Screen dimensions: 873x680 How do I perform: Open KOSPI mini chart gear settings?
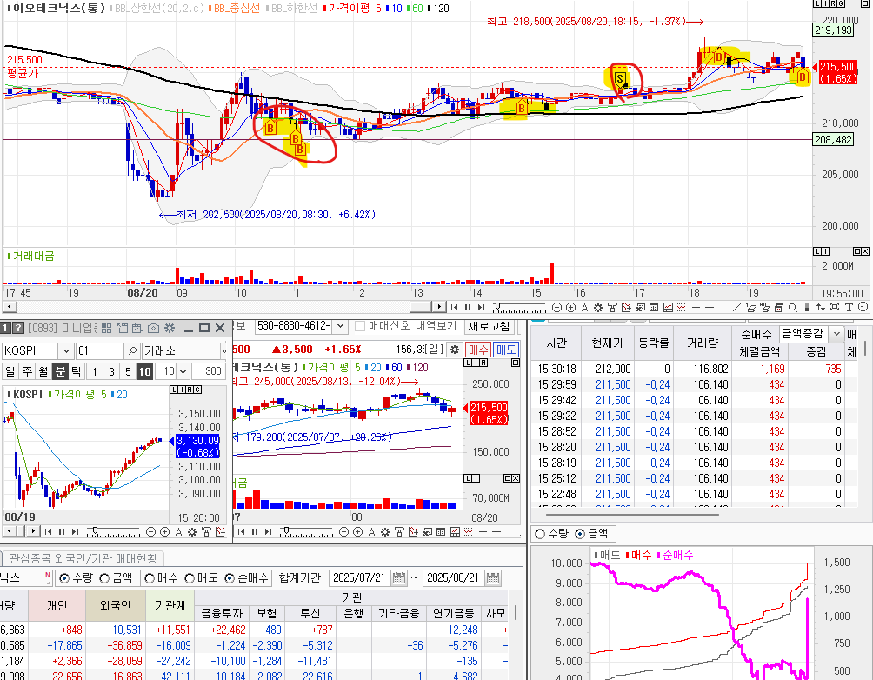[192, 532]
